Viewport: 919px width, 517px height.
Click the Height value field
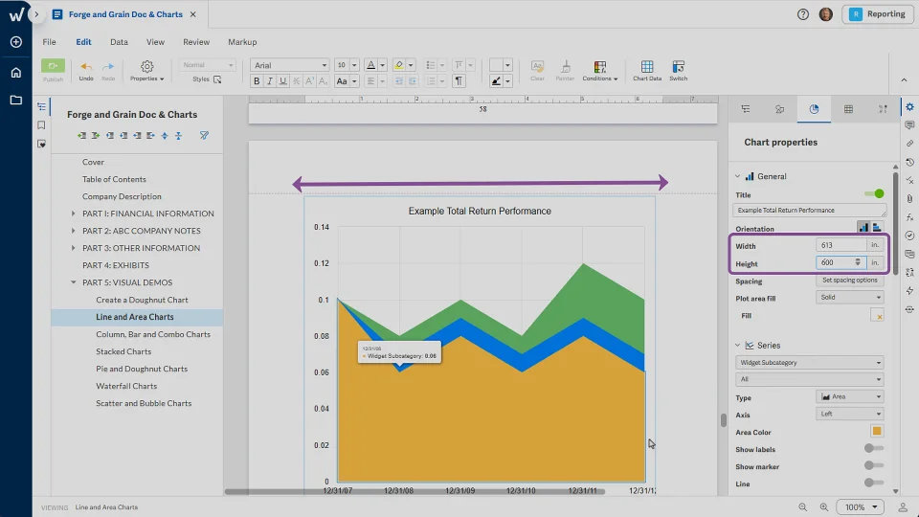[x=841, y=262]
